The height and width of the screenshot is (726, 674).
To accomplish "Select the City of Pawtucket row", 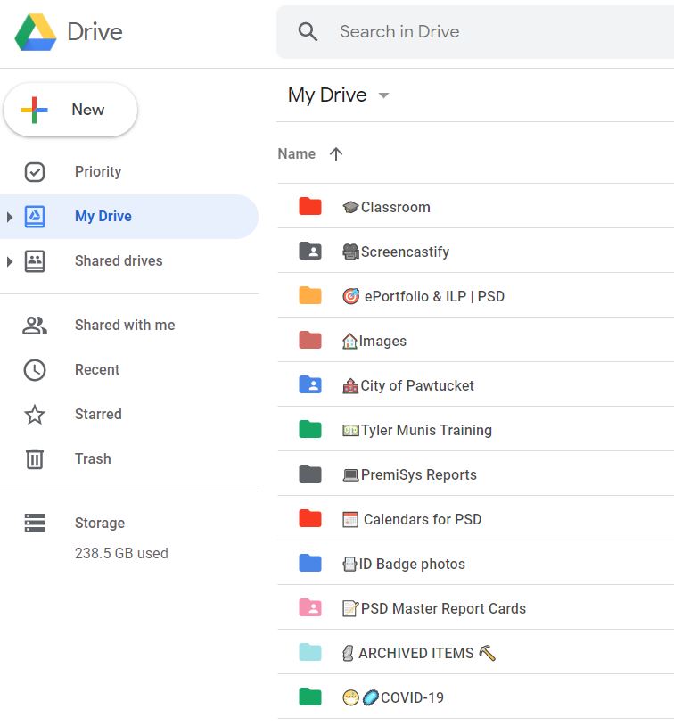I will click(x=475, y=384).
